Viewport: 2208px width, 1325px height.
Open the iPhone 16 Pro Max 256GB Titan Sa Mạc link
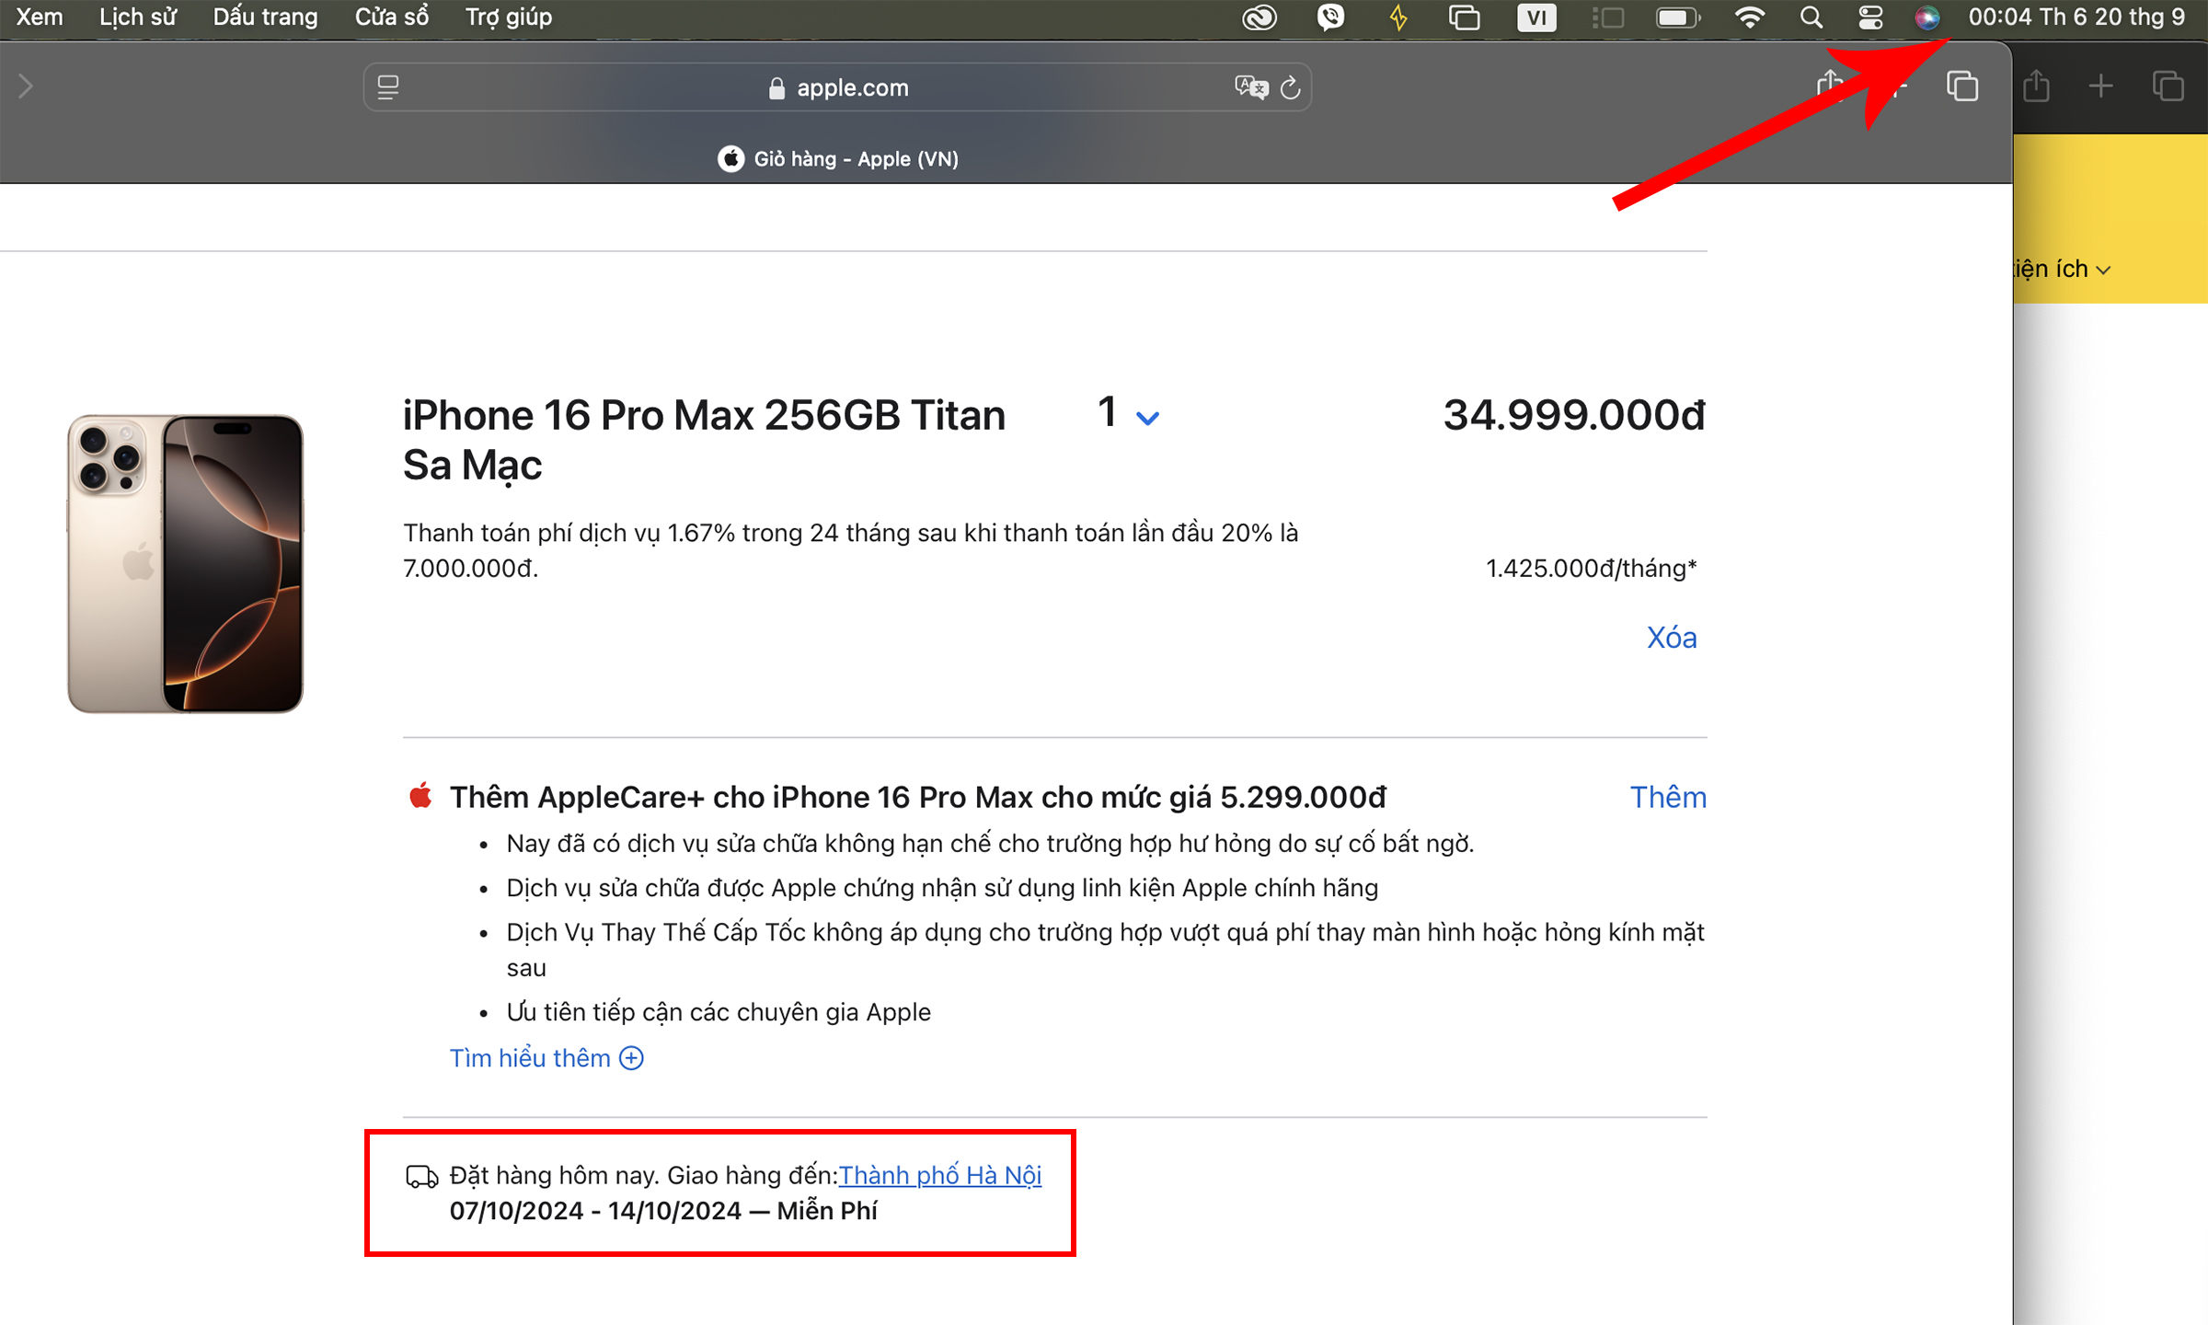(704, 440)
